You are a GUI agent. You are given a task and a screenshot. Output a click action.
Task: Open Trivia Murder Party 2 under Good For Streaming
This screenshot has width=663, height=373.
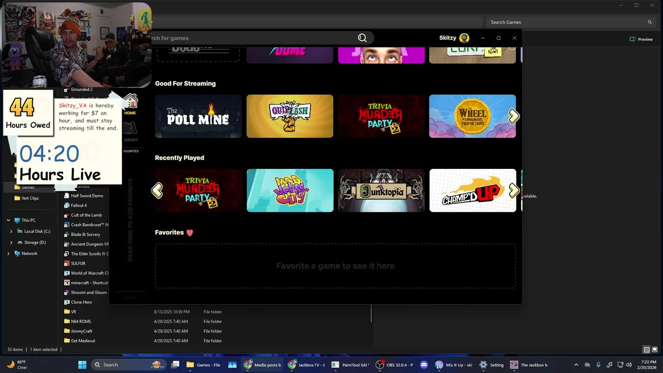tap(381, 116)
